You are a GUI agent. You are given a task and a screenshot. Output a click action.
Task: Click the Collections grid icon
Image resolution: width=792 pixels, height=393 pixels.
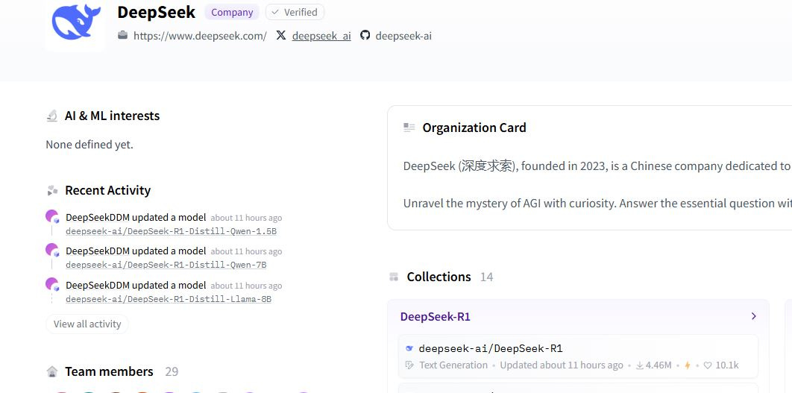point(394,277)
